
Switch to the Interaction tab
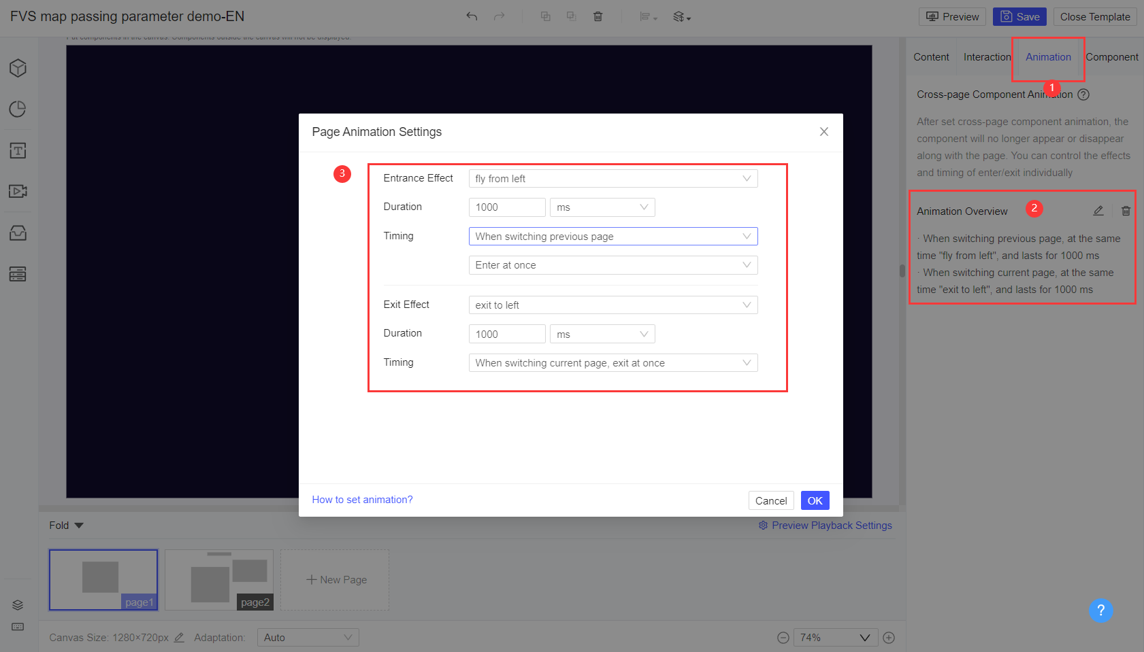point(986,57)
